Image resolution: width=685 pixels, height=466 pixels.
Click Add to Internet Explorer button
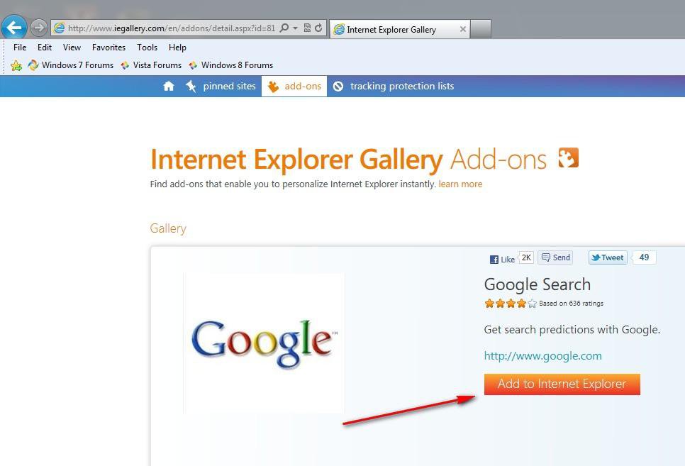pos(562,384)
